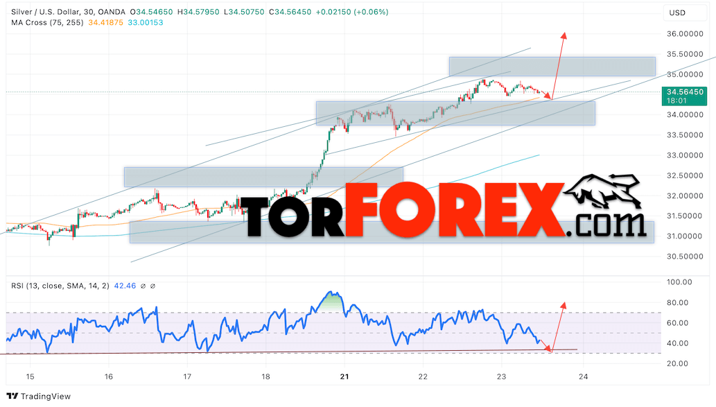Click the 34.00000 price axis label

point(685,114)
